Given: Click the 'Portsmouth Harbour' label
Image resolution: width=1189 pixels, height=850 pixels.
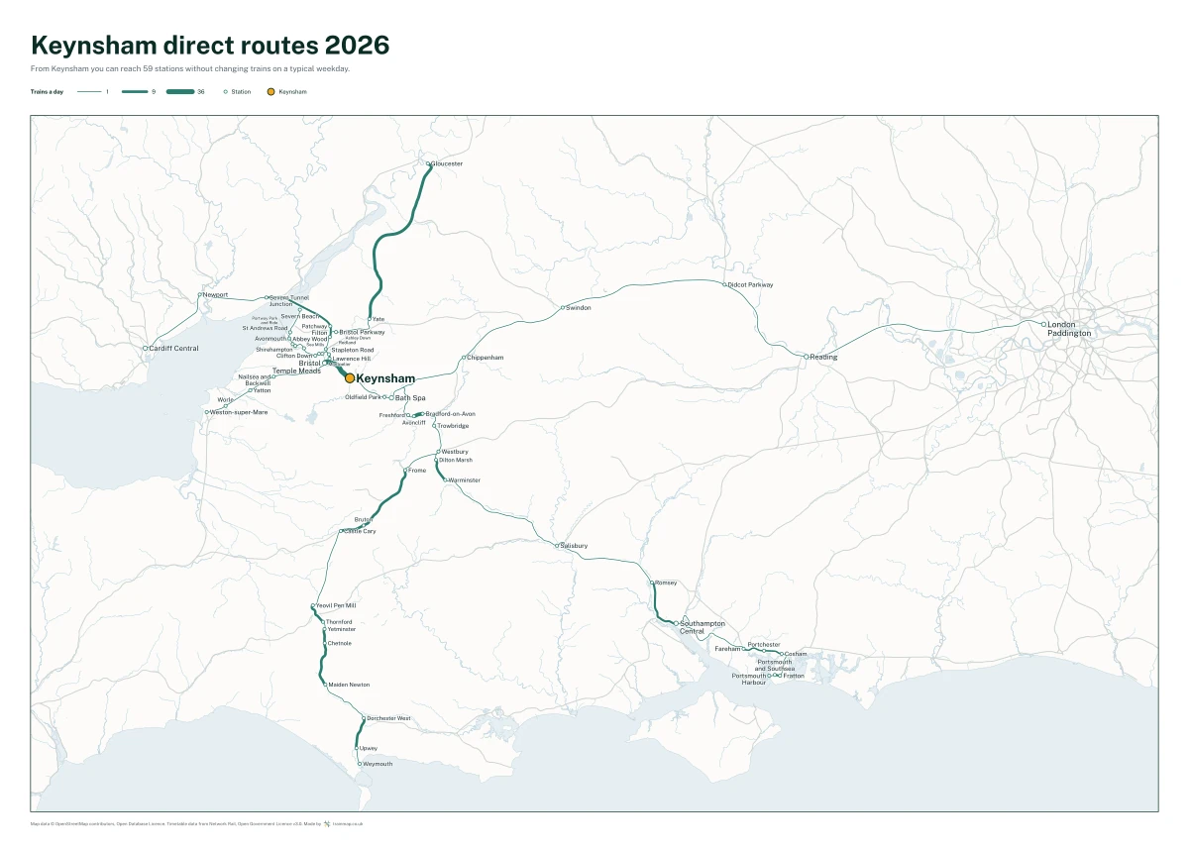Looking at the screenshot, I should 749,679.
